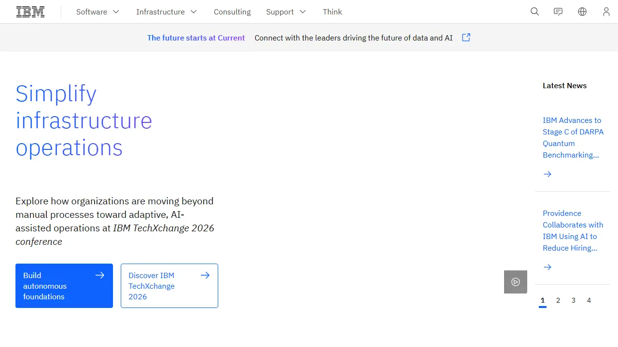Expand the Infrastructure menu

(x=167, y=12)
